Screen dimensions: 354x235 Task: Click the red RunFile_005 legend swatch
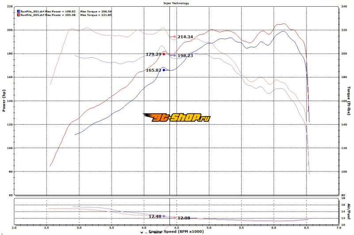tap(18, 15)
